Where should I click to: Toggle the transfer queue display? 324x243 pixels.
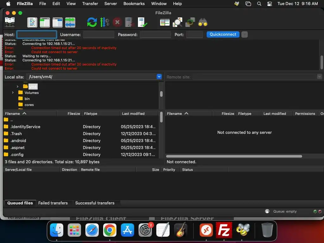70,22
